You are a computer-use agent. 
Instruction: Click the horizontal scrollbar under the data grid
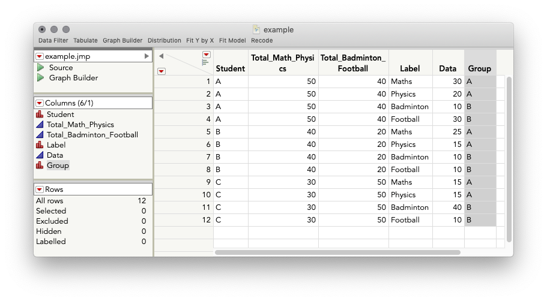[x=337, y=252]
